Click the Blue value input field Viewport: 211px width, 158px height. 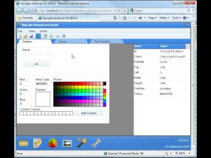coord(25,104)
